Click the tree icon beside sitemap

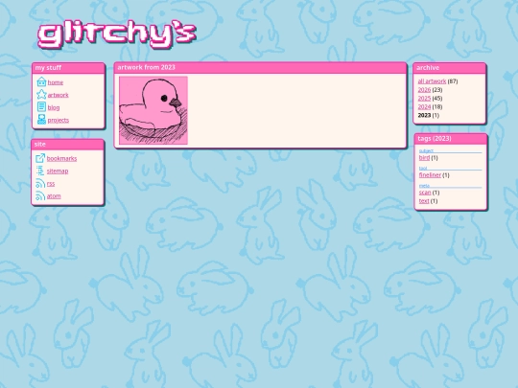pos(40,171)
